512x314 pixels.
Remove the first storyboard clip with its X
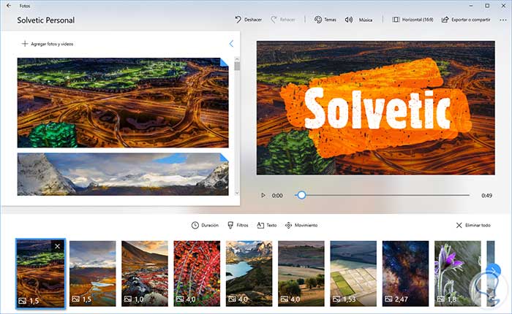(x=58, y=246)
